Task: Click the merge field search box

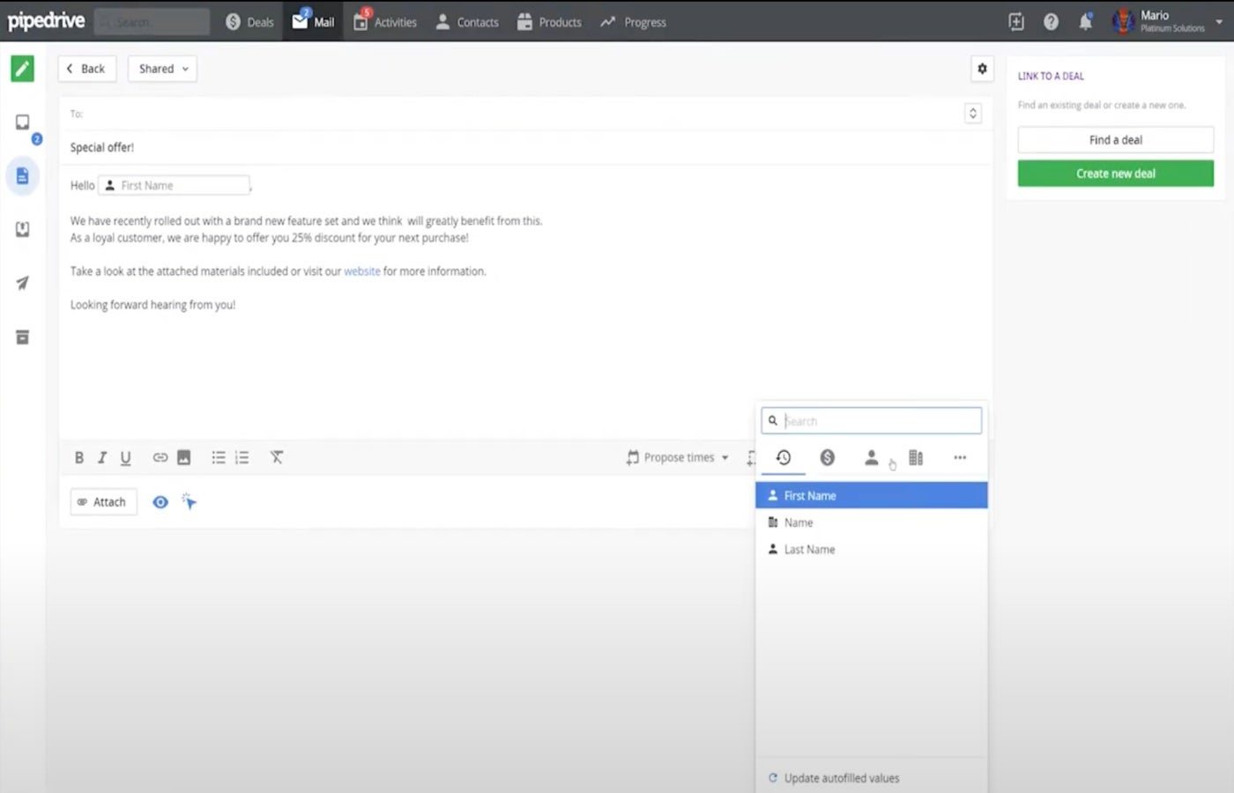Action: pyautogui.click(x=879, y=421)
